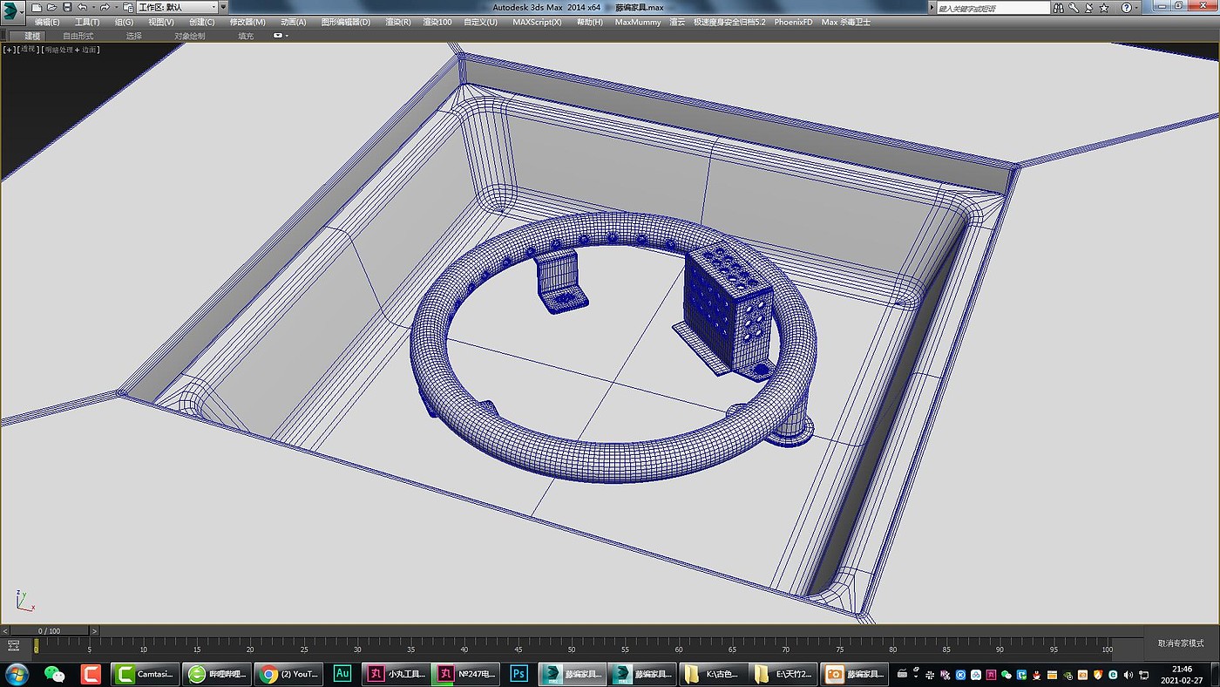This screenshot has width=1220, height=687.
Task: Open the Undo history dropdown arrow
Action: (x=92, y=7)
